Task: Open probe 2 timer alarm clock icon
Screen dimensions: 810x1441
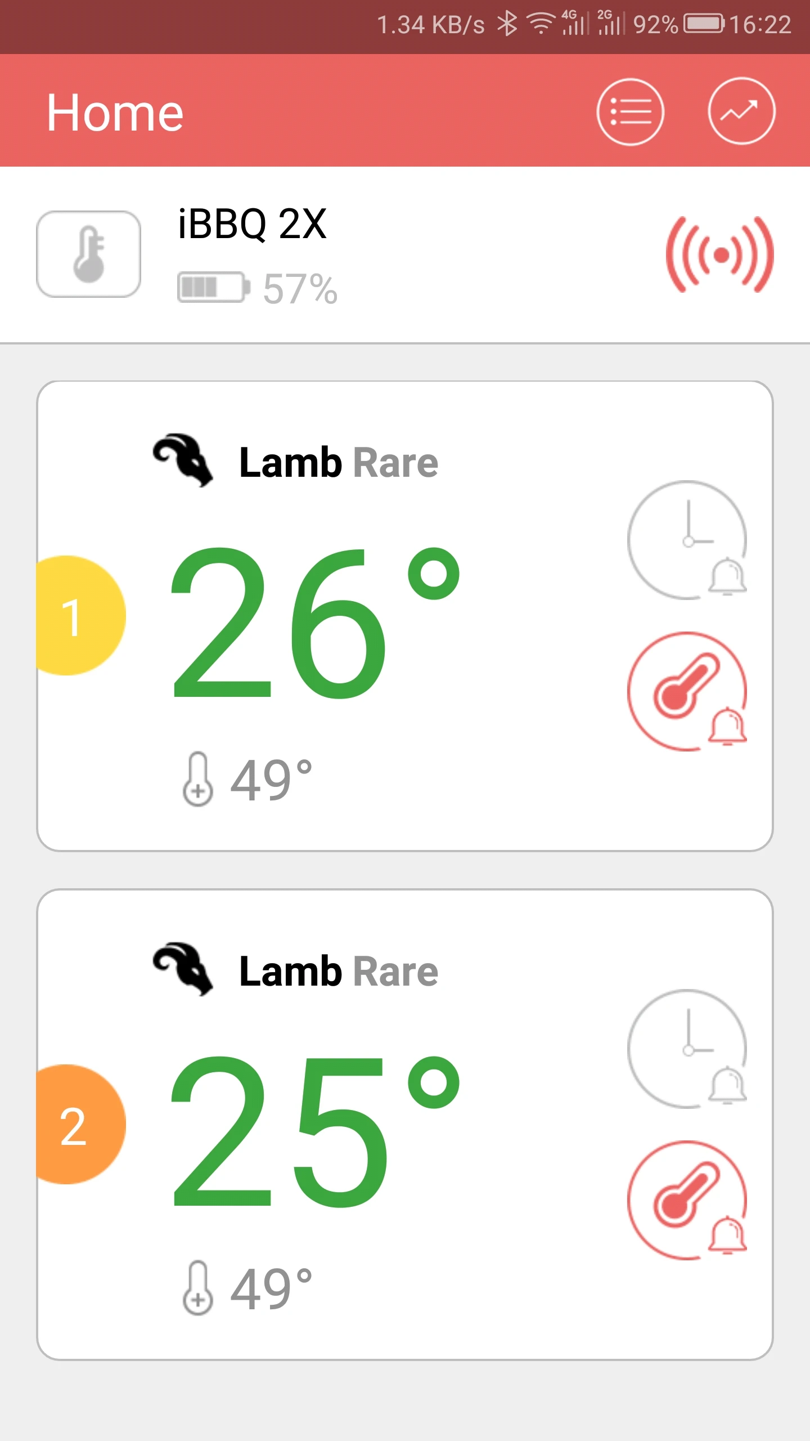Action: (x=687, y=1049)
